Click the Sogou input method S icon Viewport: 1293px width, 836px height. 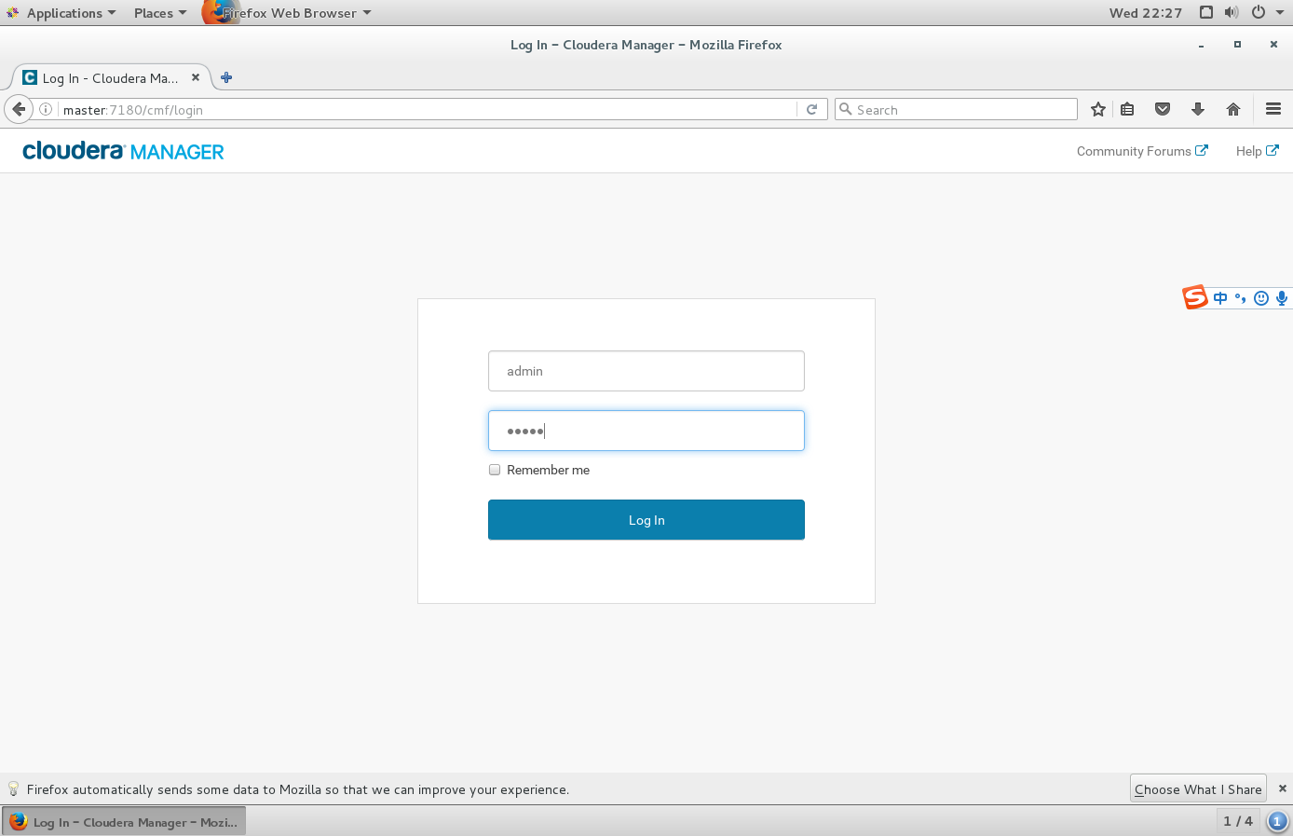click(x=1195, y=297)
